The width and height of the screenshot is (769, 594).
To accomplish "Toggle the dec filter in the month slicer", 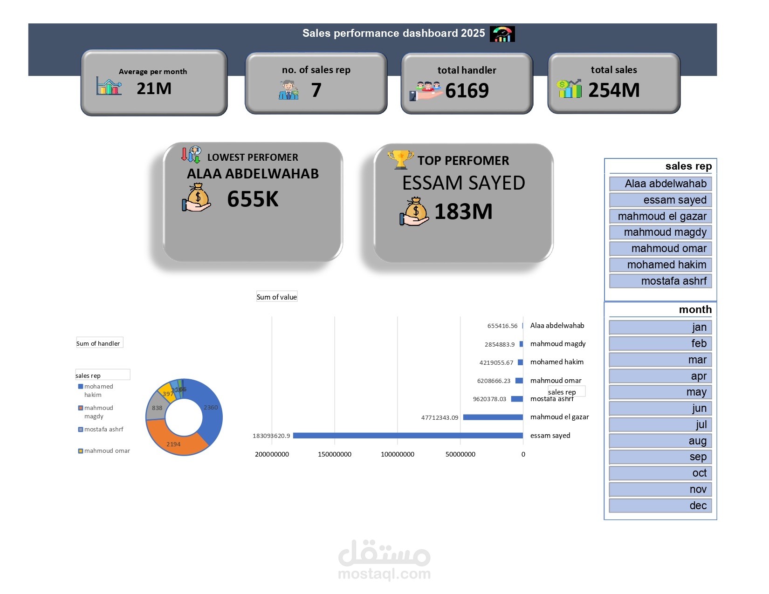I will click(660, 505).
